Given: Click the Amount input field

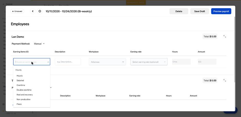Looking at the screenshot, I should (x=207, y=62).
